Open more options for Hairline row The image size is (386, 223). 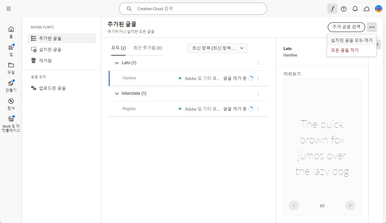click(258, 78)
